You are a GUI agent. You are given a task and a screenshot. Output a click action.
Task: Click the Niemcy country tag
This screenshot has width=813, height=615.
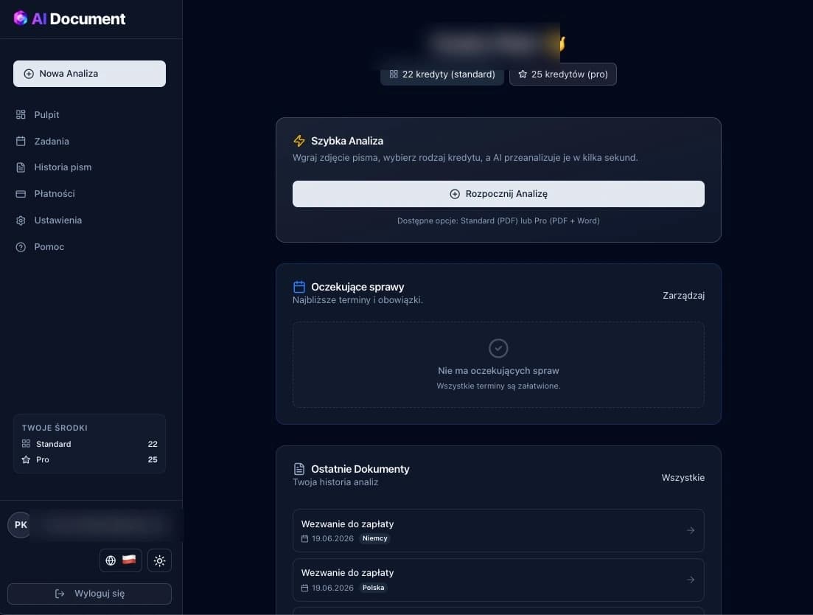tap(375, 538)
